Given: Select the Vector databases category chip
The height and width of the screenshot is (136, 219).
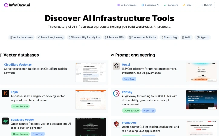Looking at the screenshot, I should click(21, 37).
